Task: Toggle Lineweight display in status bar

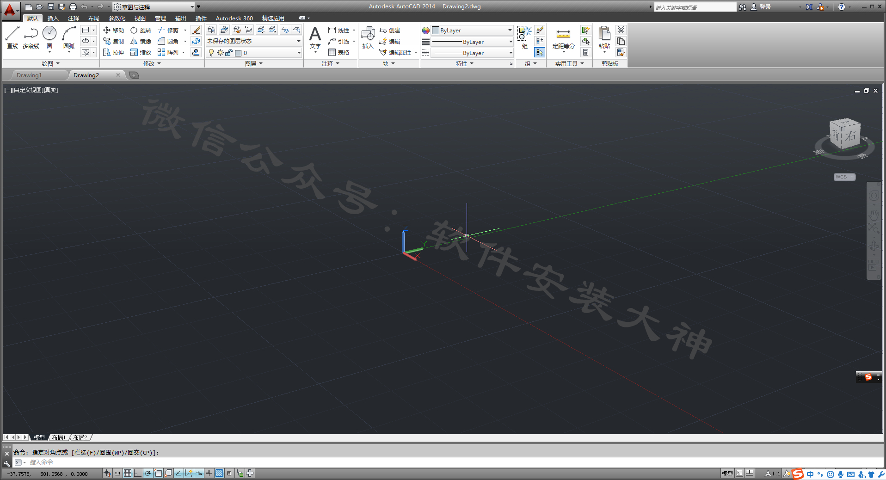Action: (209, 473)
